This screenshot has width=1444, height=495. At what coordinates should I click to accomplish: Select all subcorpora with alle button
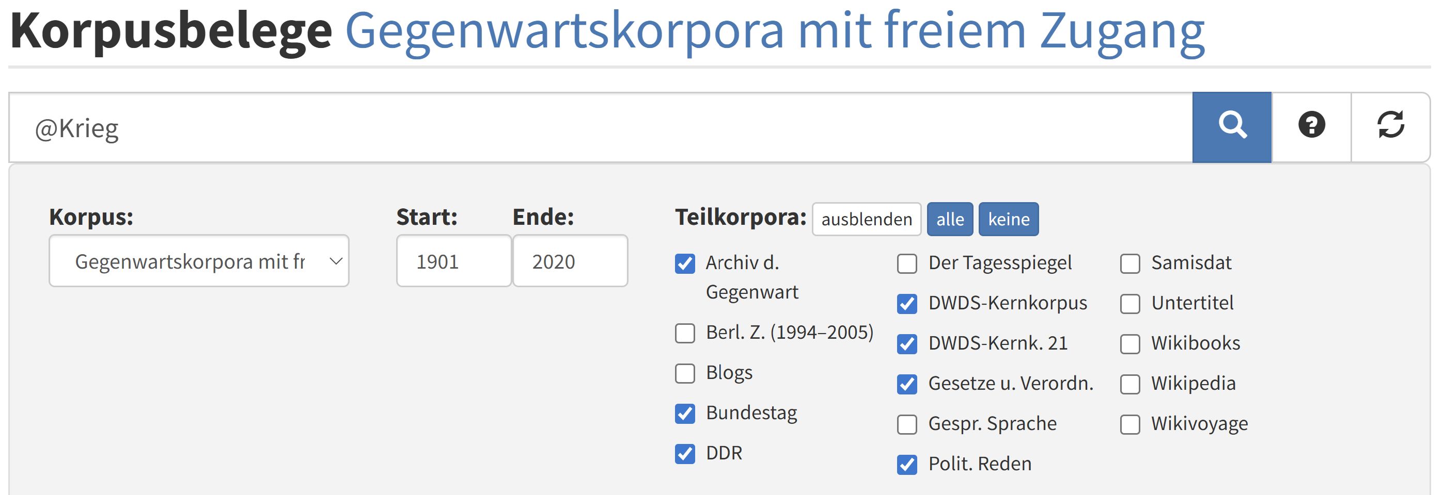pyautogui.click(x=950, y=220)
